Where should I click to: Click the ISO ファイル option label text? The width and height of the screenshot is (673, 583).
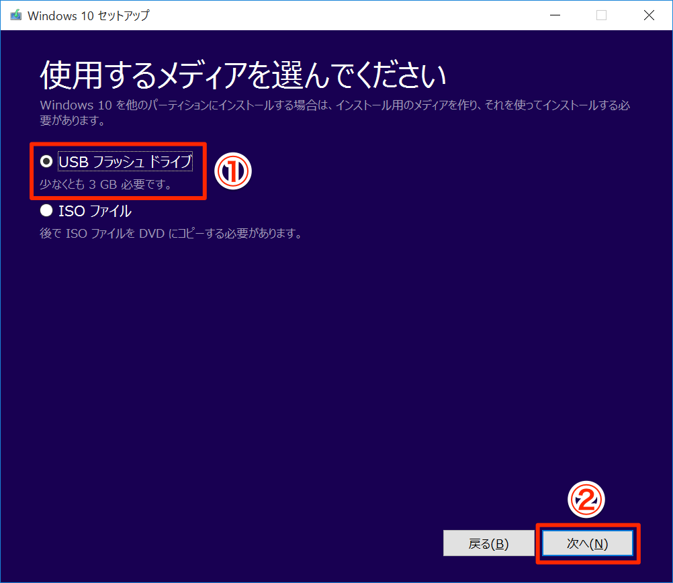coord(95,211)
